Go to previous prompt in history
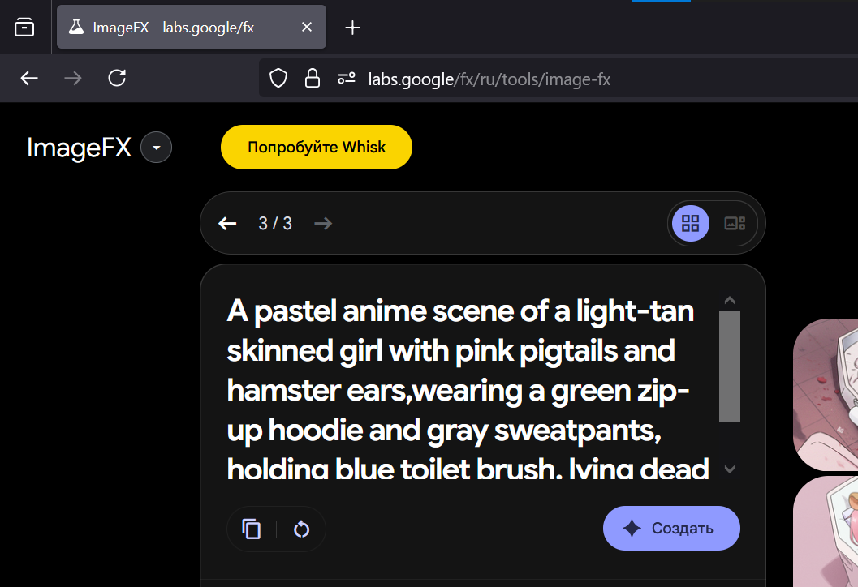The width and height of the screenshot is (858, 587). coord(228,224)
